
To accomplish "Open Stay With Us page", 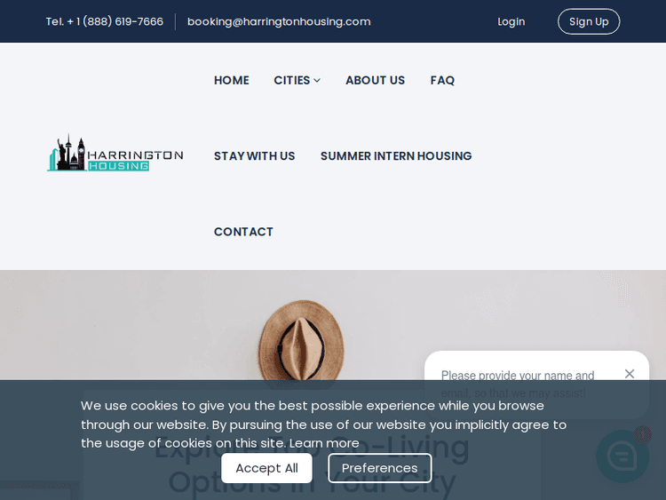I will (x=255, y=156).
